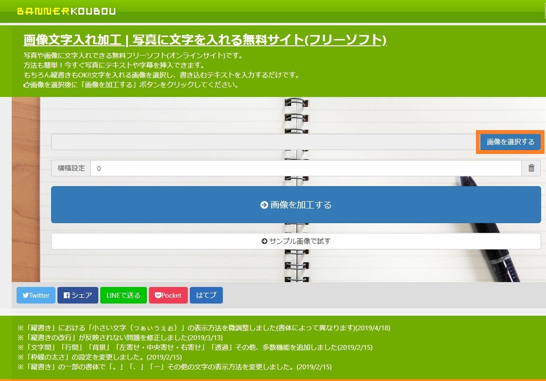Click the Twitter bird icon share button

25,295
